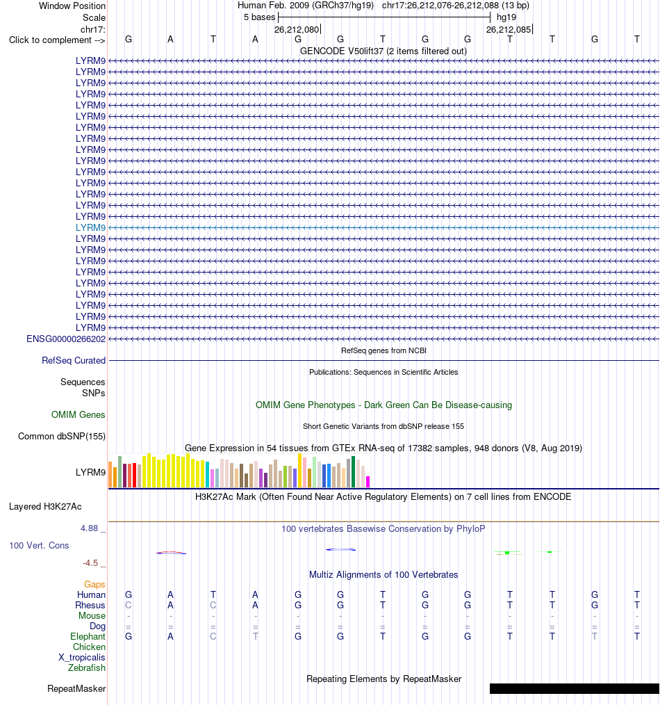Click the cyan bar in the GTEx chart
This screenshot has width=660, height=705.
pyautogui.click(x=208, y=474)
